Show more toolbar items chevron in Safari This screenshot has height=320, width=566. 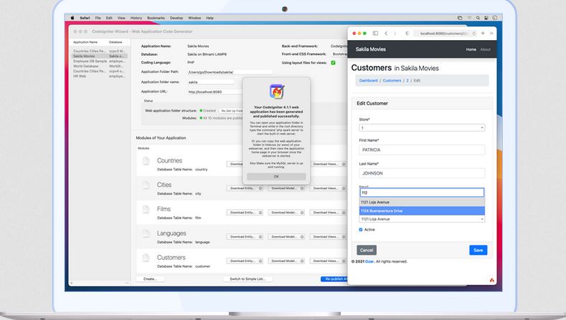click(x=491, y=33)
